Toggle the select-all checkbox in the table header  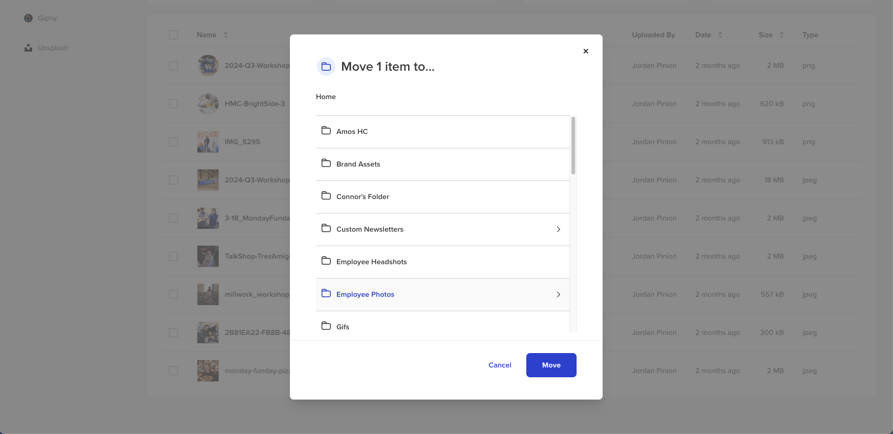[x=174, y=35]
